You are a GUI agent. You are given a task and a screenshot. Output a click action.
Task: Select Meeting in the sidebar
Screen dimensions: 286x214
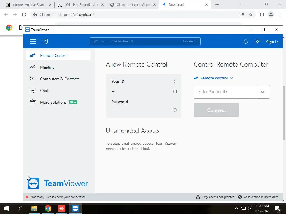click(58, 67)
